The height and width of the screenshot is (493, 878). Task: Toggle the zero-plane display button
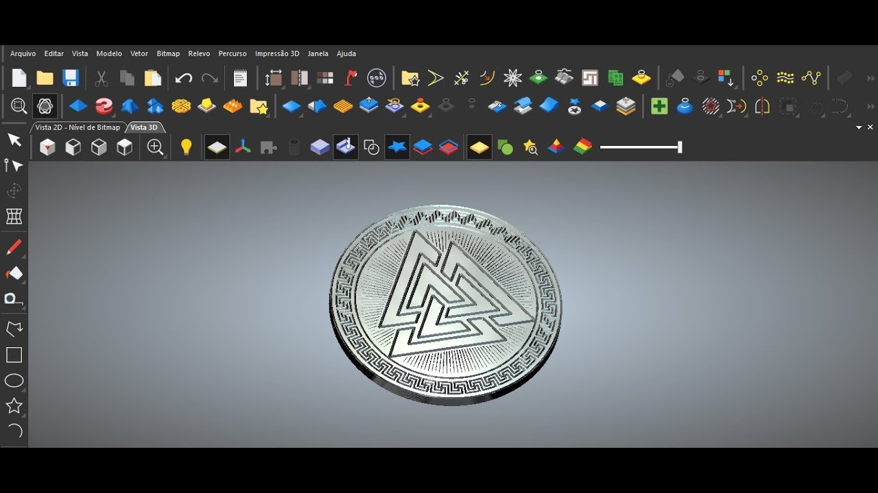tap(217, 147)
